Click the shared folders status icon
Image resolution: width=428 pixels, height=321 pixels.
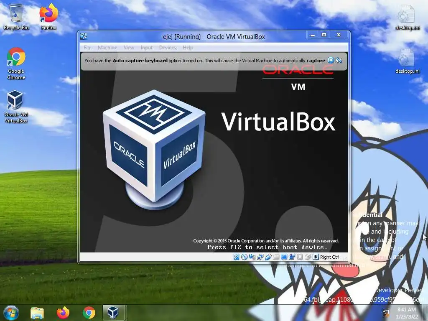(276, 257)
